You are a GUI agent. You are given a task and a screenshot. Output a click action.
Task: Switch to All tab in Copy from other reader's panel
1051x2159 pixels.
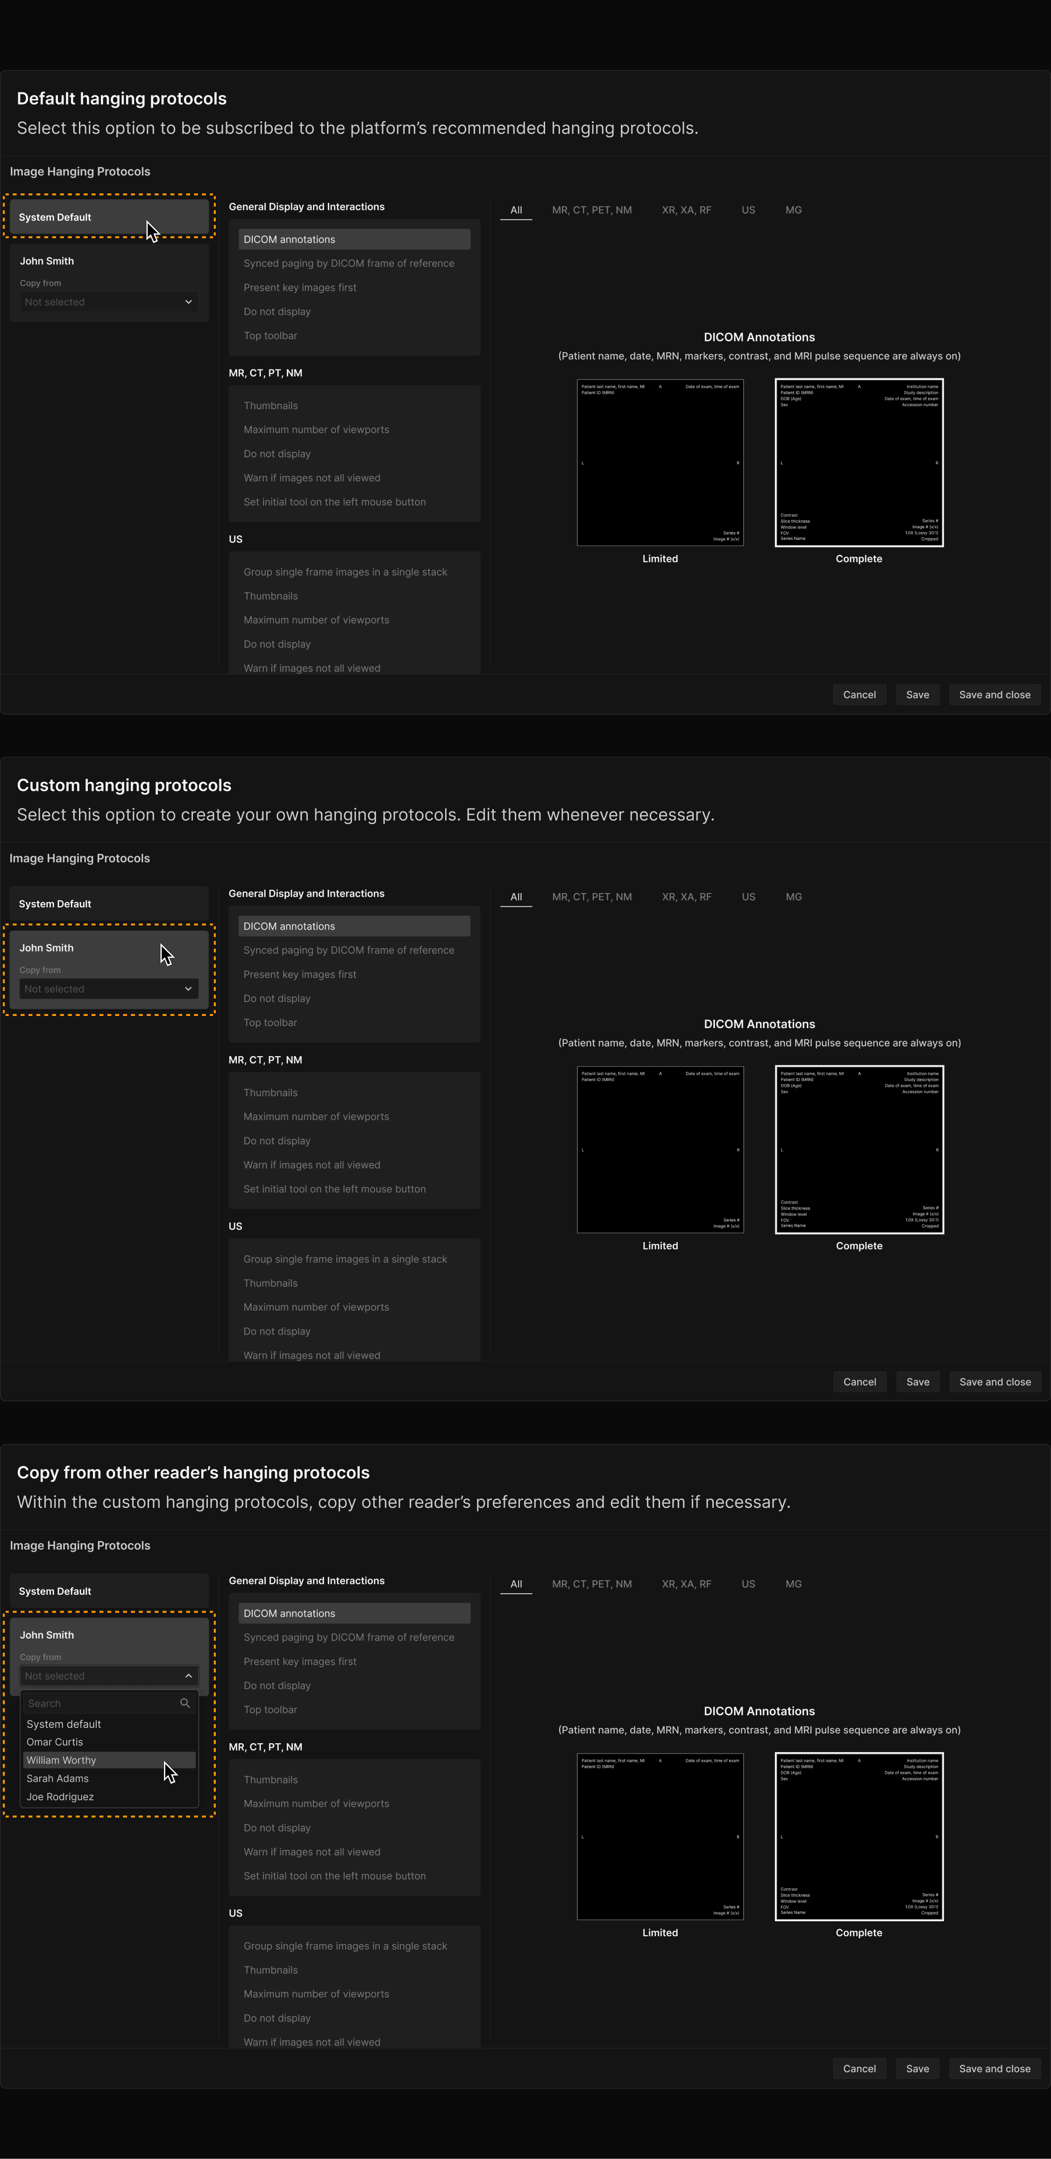pos(516,1584)
